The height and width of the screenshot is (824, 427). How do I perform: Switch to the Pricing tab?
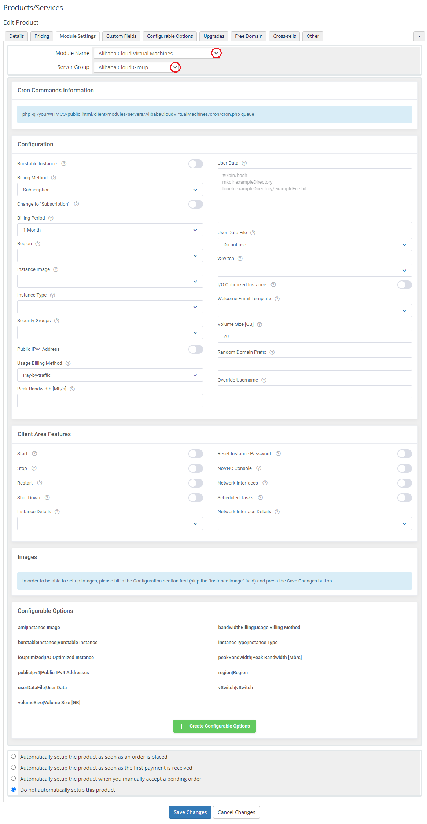coord(42,36)
